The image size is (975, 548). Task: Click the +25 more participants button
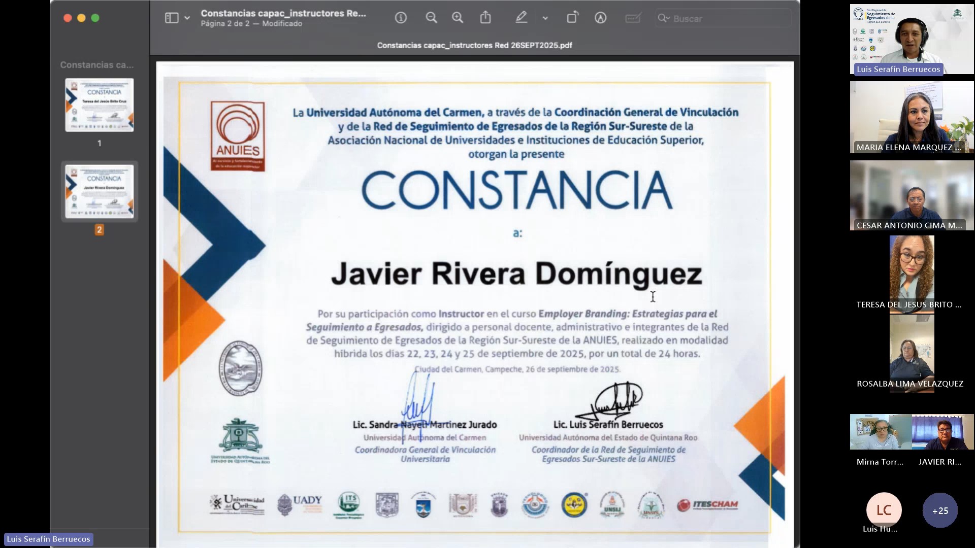[939, 510]
